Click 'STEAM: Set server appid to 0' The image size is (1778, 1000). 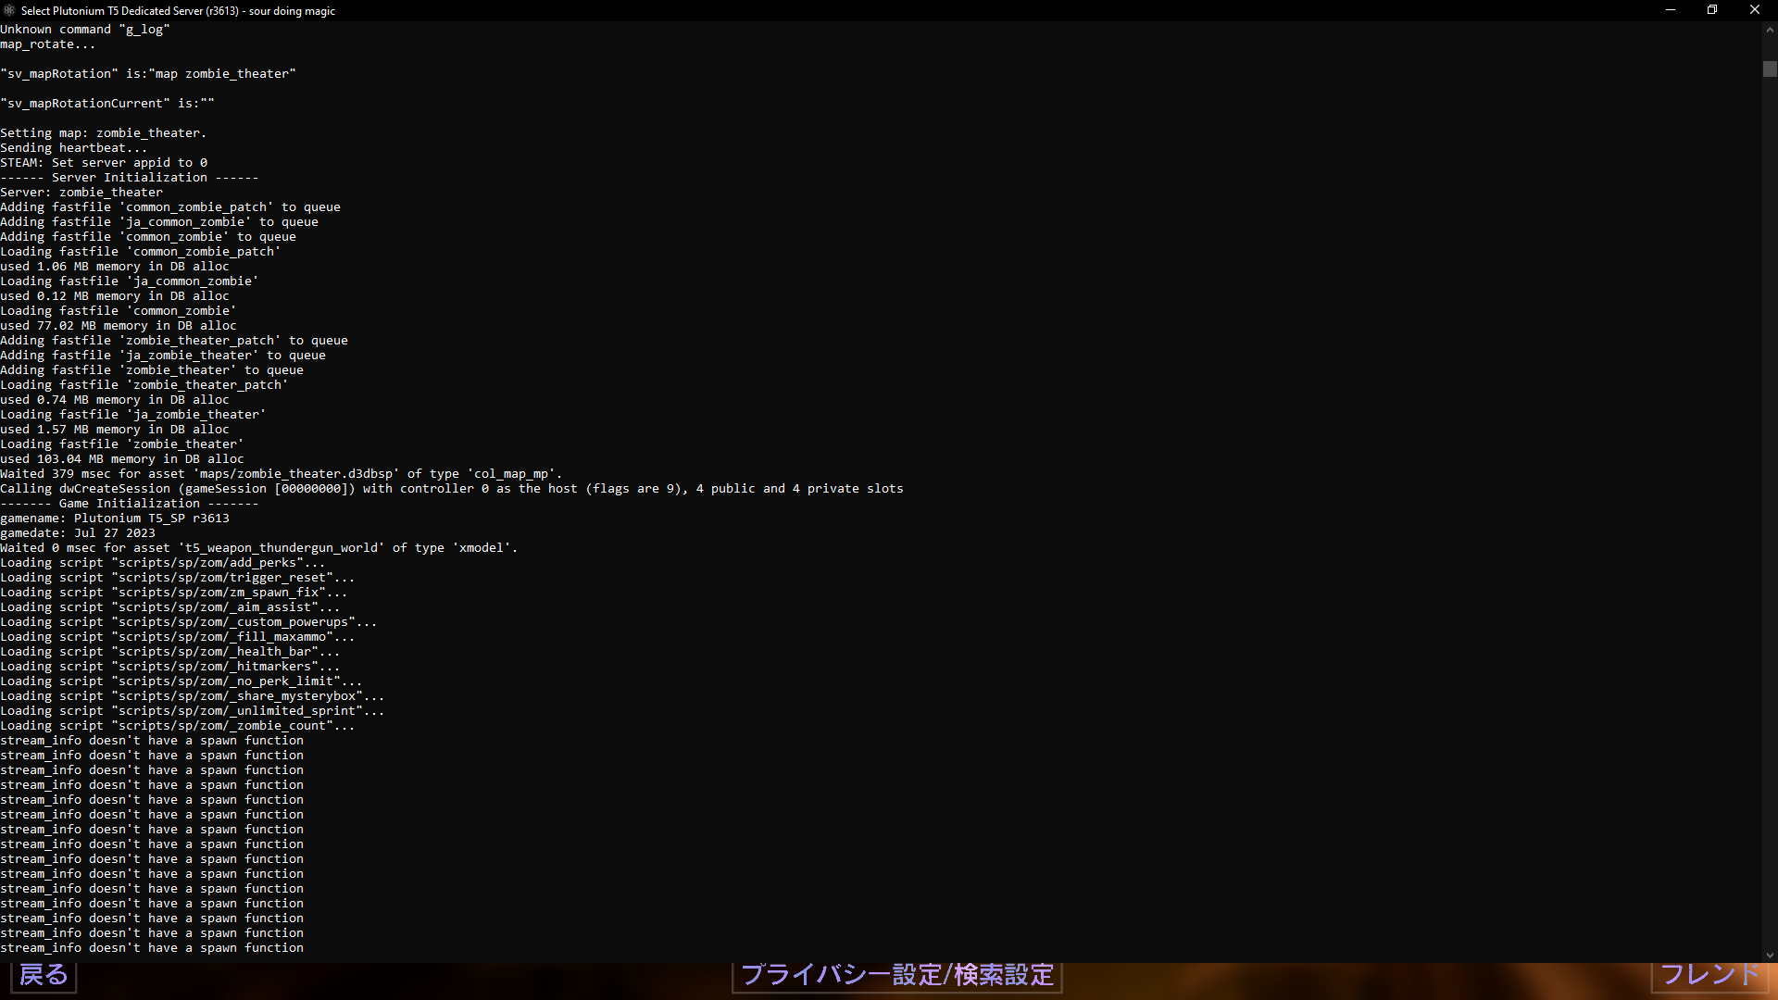click(104, 163)
